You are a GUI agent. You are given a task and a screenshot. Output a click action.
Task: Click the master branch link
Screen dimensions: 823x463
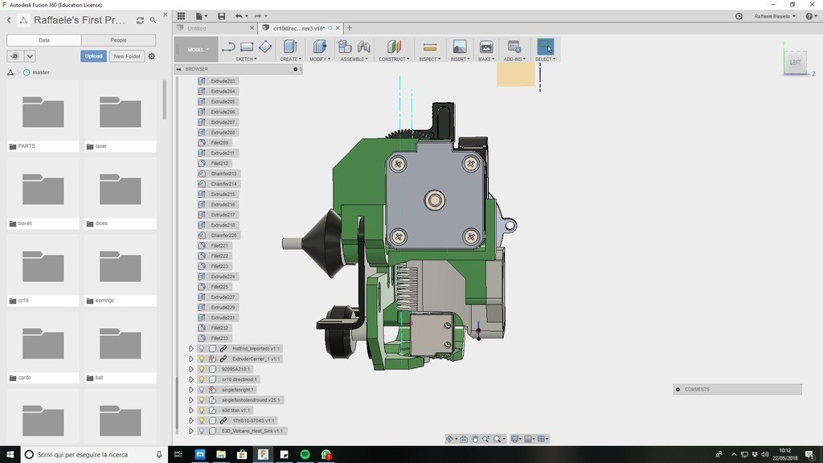point(41,72)
